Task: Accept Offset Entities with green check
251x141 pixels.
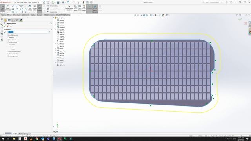Action: point(5,26)
